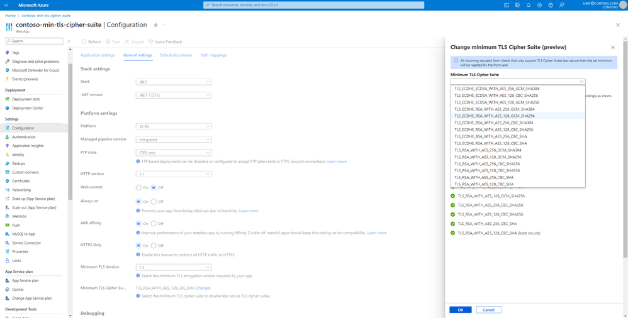Screen dimensions: 628x318
Task: Switch to General settings tab
Action: [138, 55]
